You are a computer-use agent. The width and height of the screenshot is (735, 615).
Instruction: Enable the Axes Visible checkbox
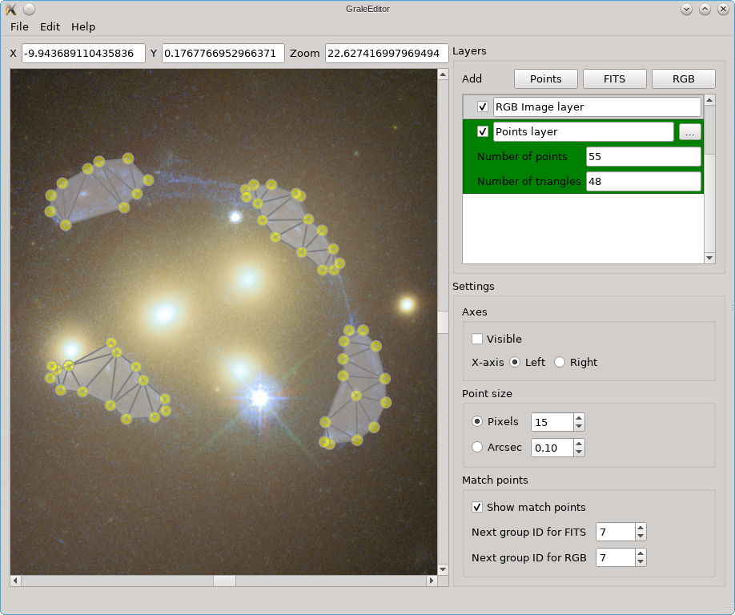coord(477,339)
